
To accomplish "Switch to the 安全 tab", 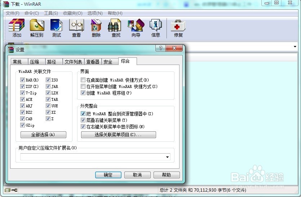I will [x=110, y=62].
